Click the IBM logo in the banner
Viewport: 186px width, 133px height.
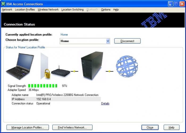pyautogui.click(x=154, y=20)
